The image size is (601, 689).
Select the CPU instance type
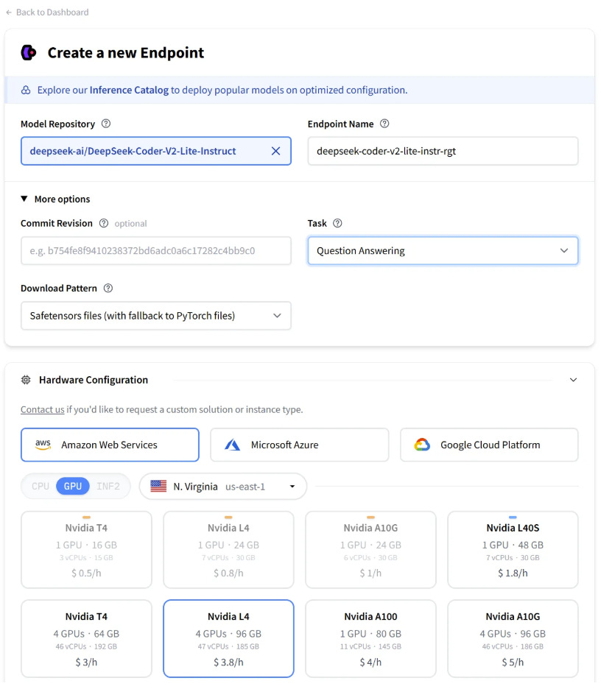[x=41, y=486]
